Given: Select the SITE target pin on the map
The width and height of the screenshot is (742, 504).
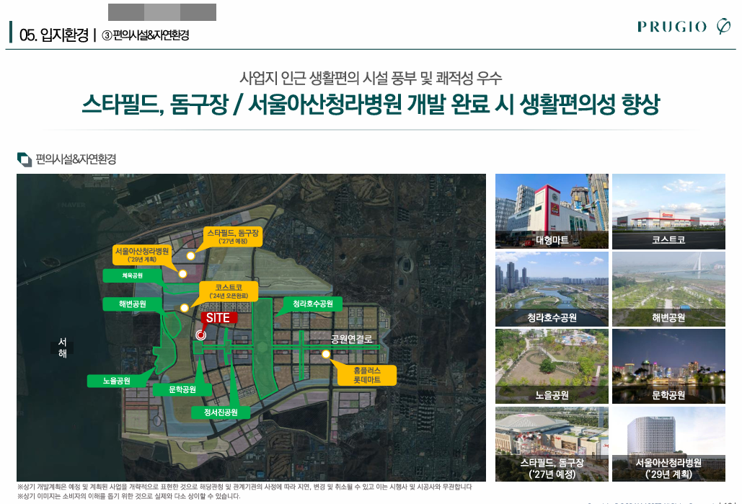Looking at the screenshot, I should point(201,335).
